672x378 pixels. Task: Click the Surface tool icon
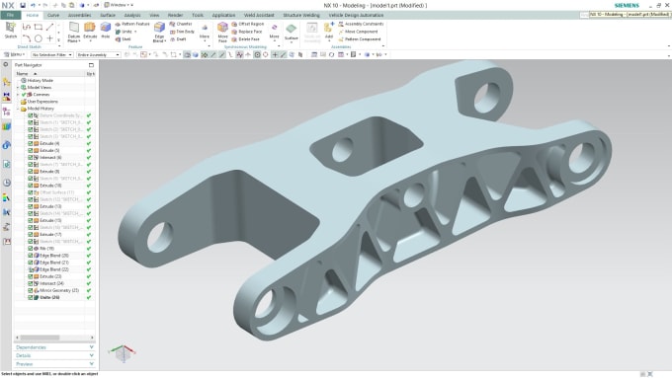point(291,33)
